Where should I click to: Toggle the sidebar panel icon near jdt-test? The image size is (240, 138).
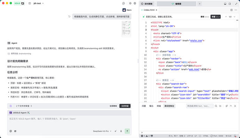(x=30, y=3)
